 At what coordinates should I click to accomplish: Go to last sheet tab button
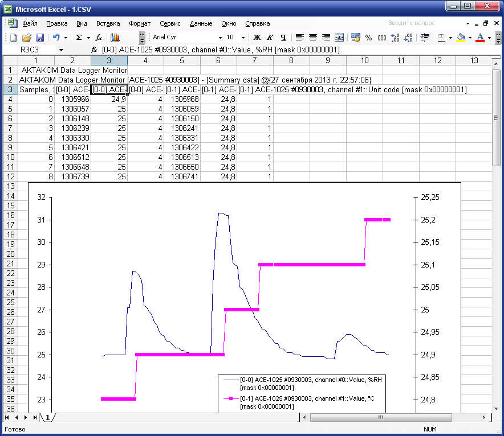click(35, 417)
